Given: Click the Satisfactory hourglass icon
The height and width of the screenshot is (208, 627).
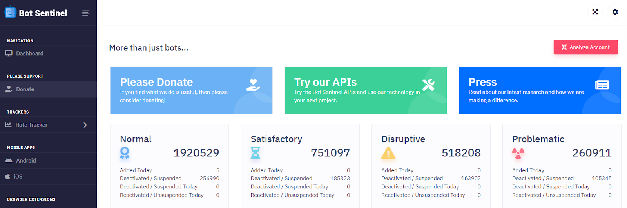Looking at the screenshot, I should coord(255,152).
